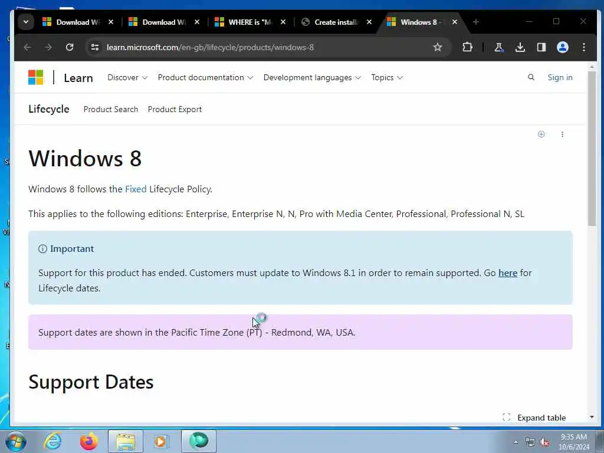Open the profile avatar menu
This screenshot has height=453, width=604.
(x=563, y=47)
